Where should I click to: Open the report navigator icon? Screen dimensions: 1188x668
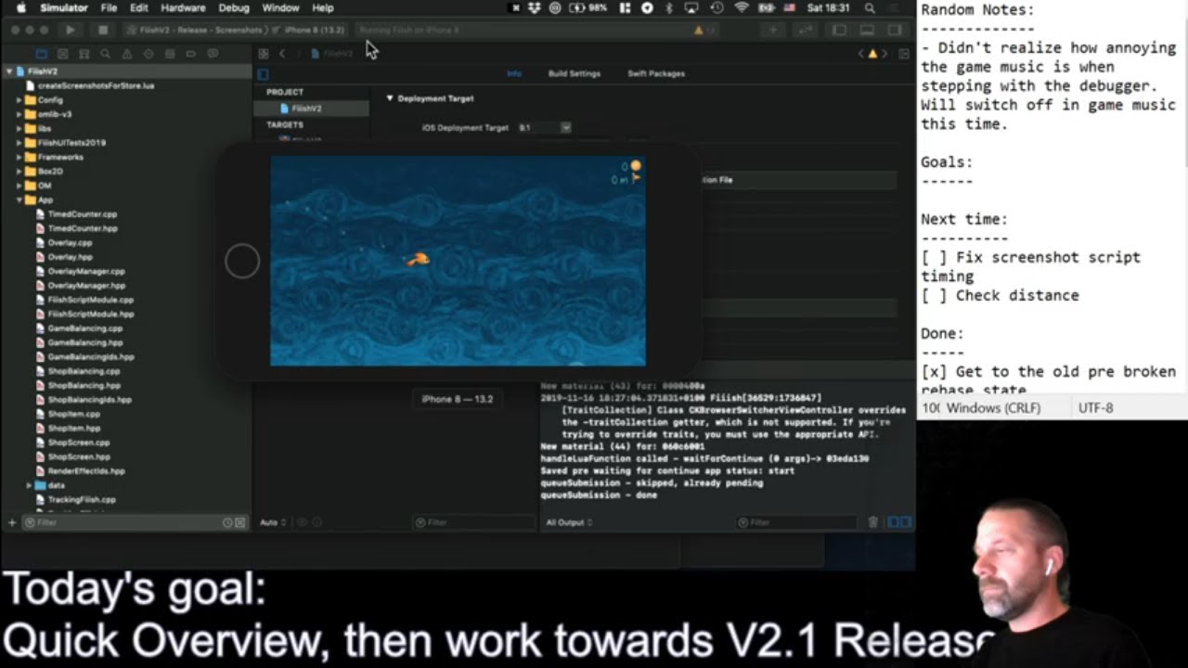click(212, 54)
